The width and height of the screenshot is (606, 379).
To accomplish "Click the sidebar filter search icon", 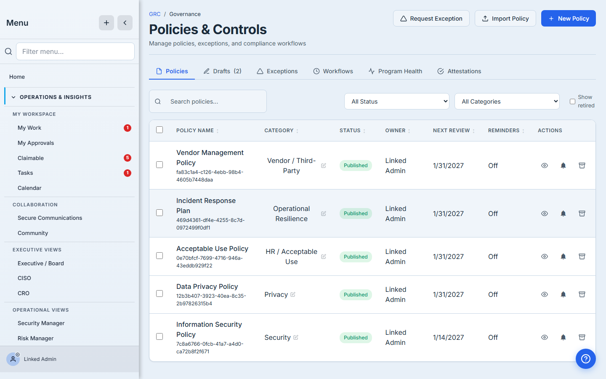I will pos(8,51).
